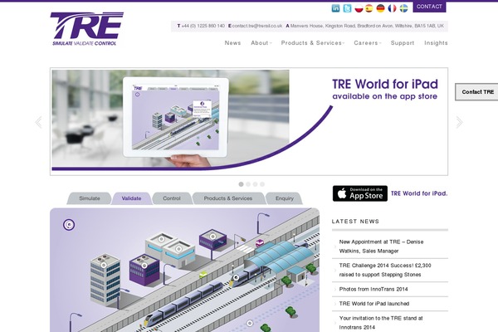Screen dimensions: 498x332
Task: Open the Contact TRE side tab
Action: click(x=477, y=92)
